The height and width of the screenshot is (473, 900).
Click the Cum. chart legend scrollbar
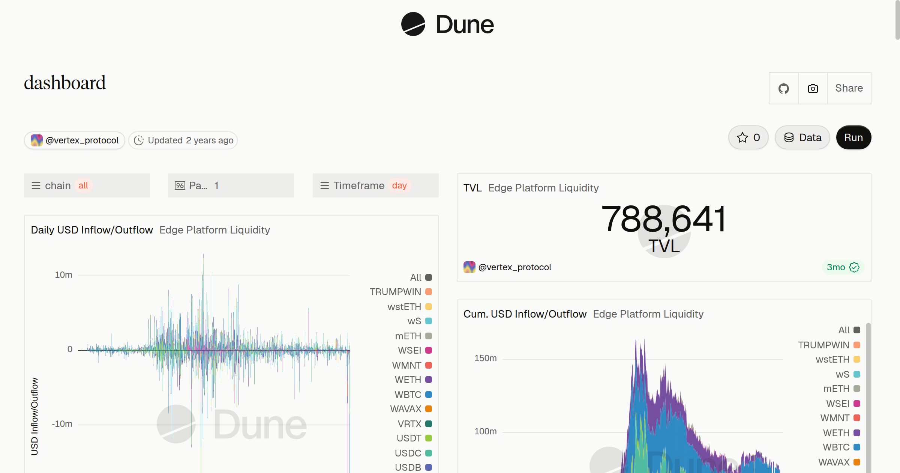coord(868,397)
